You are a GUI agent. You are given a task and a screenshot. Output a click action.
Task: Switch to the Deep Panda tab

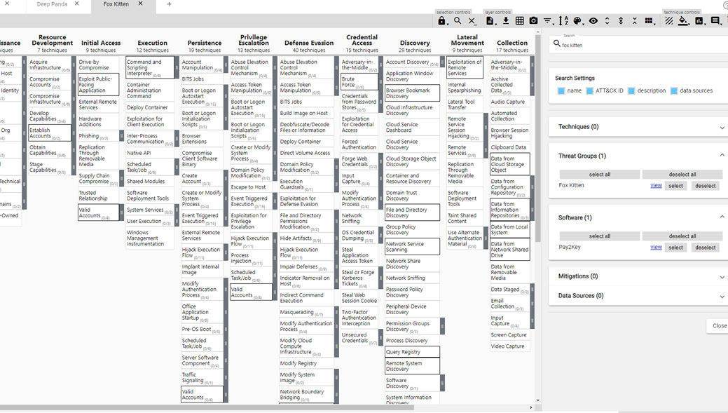53,4
